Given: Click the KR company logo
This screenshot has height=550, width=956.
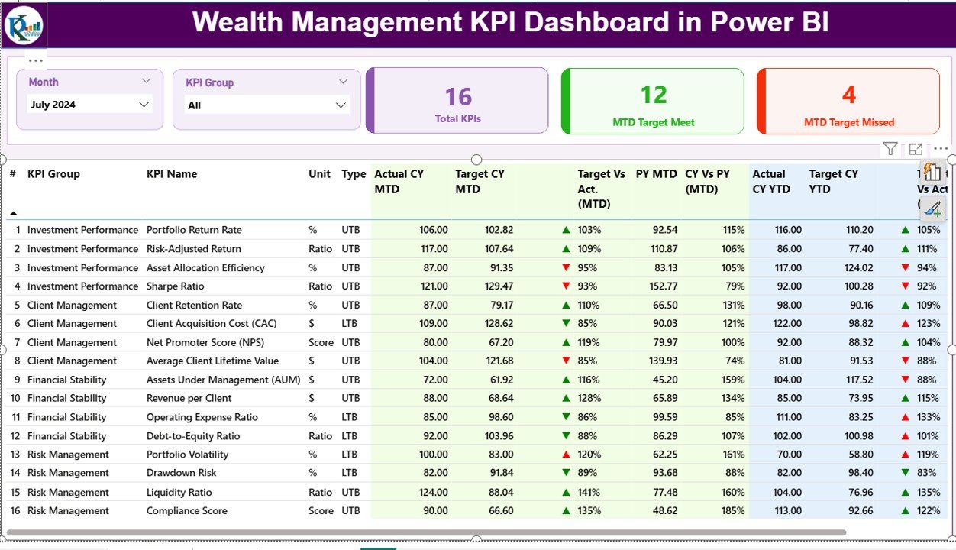Looking at the screenshot, I should pos(24,25).
